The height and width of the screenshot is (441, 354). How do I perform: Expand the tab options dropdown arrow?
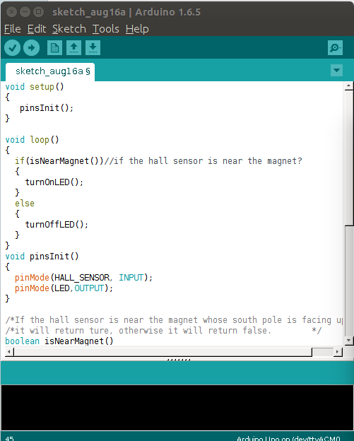336,70
